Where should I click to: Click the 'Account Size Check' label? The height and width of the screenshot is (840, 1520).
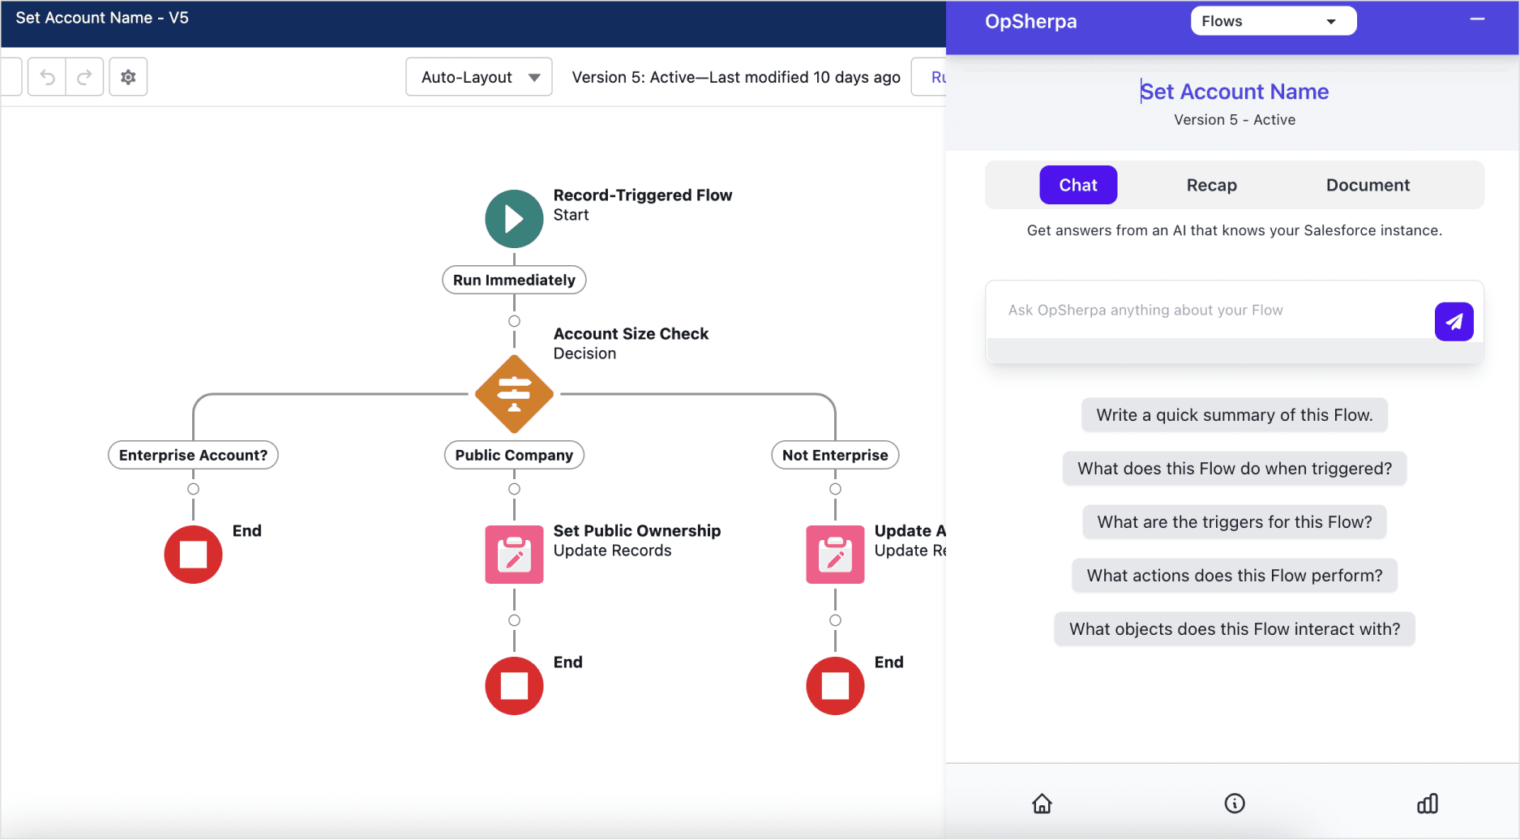pos(631,334)
